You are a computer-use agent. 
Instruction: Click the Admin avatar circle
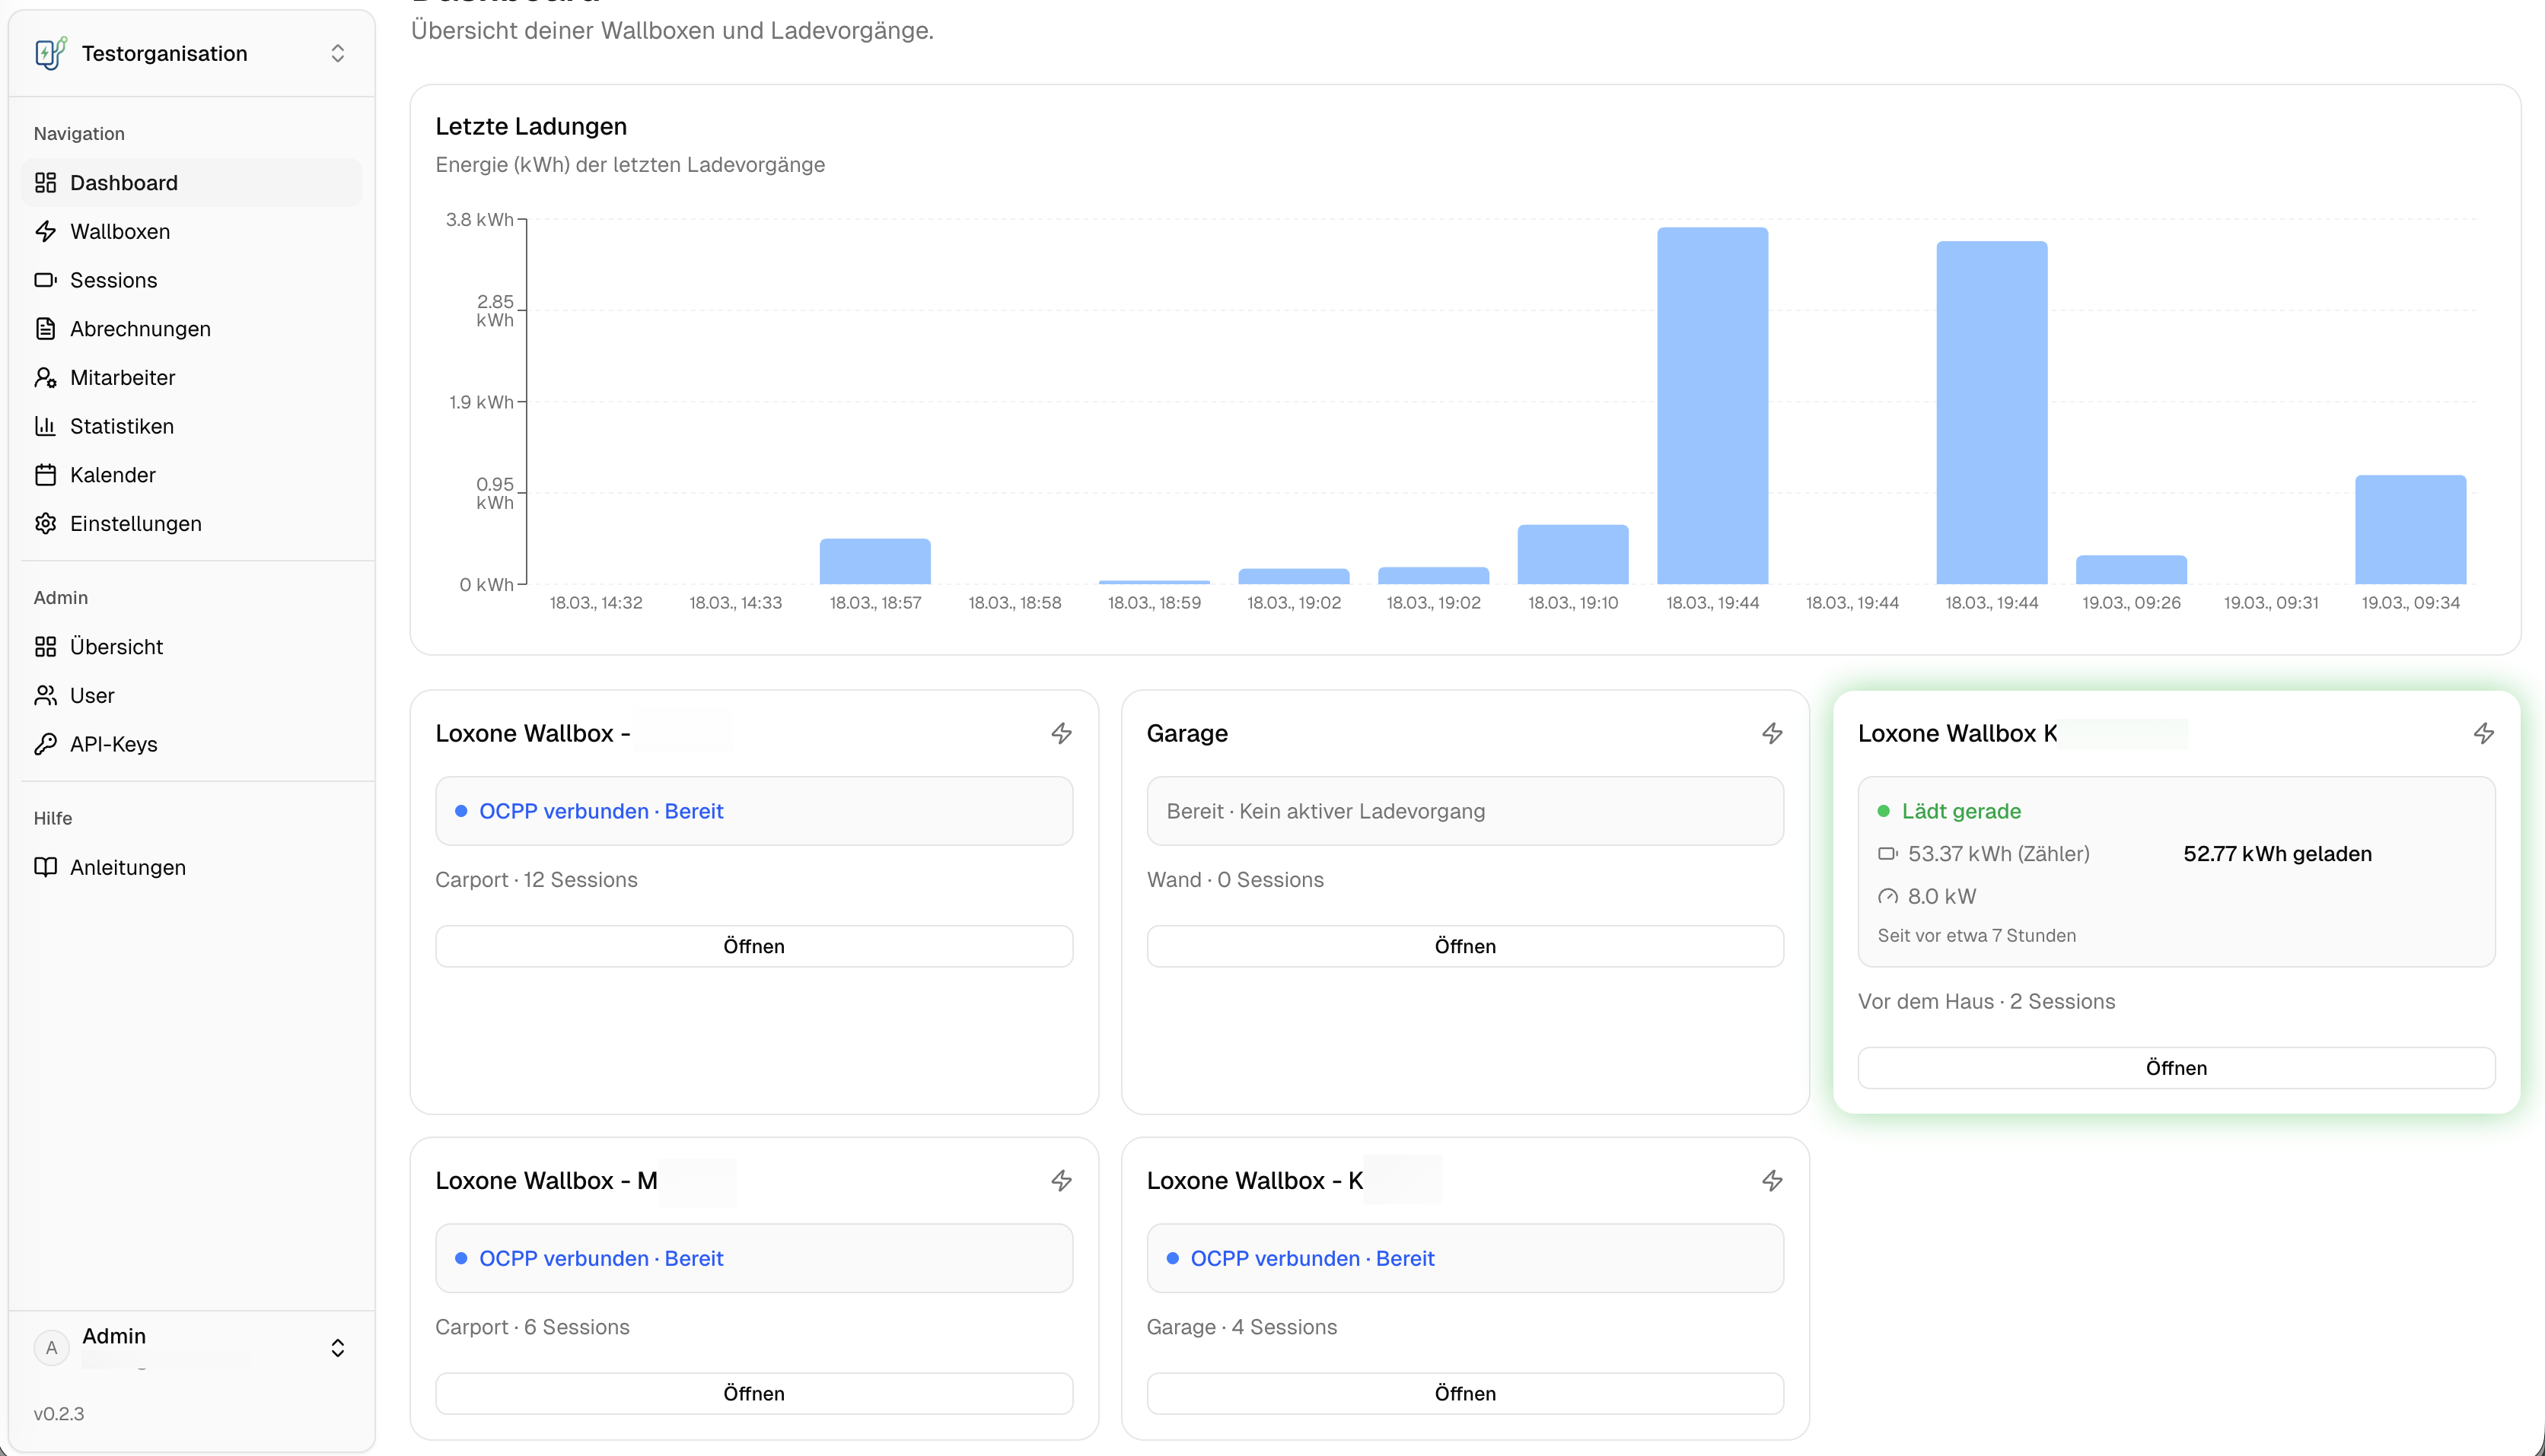(51, 1347)
